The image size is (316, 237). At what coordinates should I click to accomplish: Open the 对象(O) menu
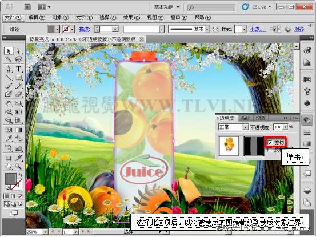[x=61, y=18]
